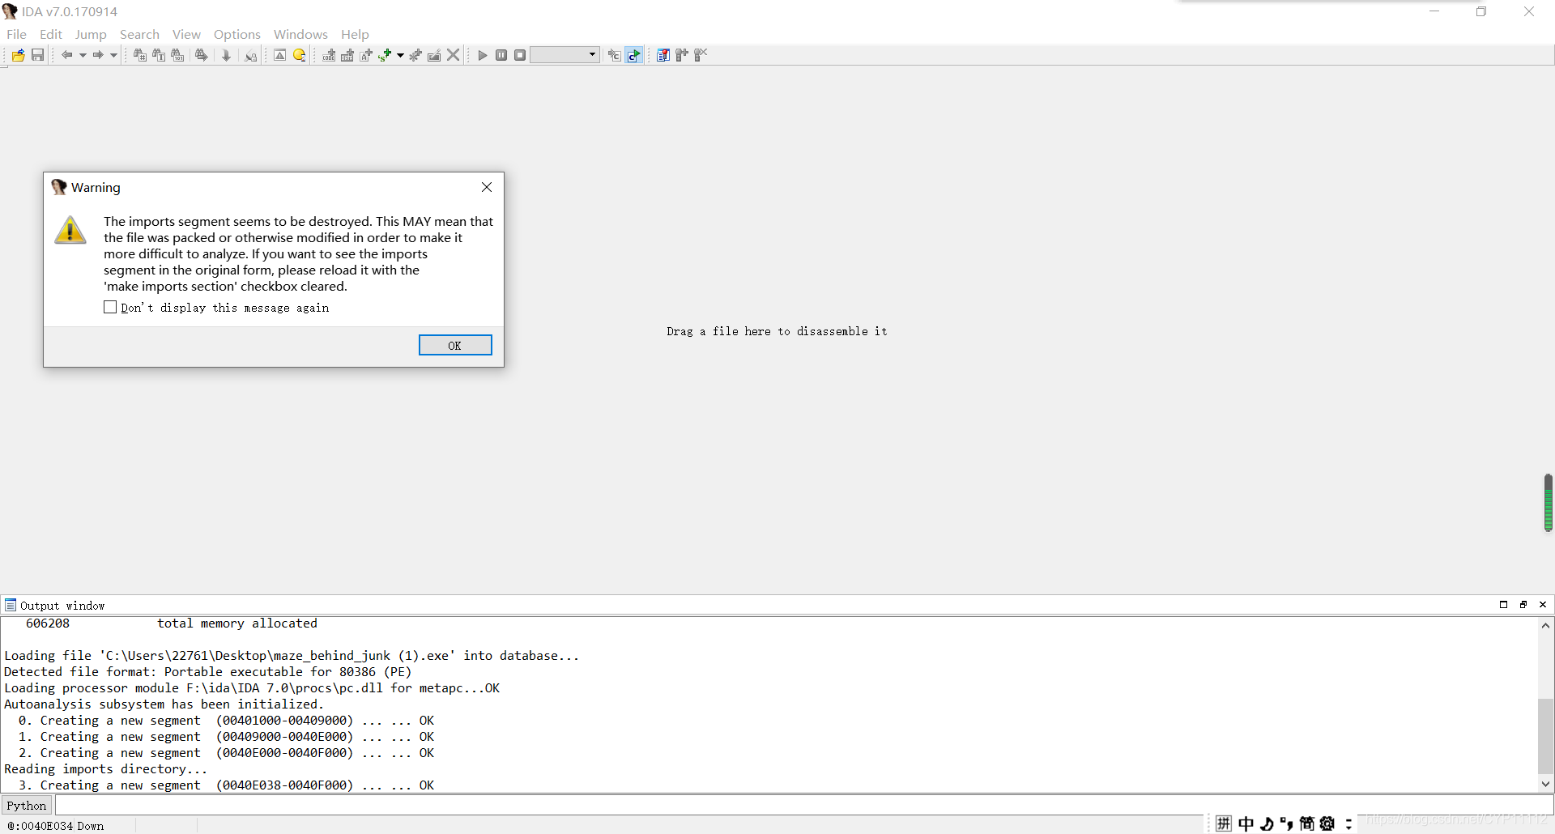The image size is (1555, 834).
Task: Open the Windows menu
Action: click(300, 34)
